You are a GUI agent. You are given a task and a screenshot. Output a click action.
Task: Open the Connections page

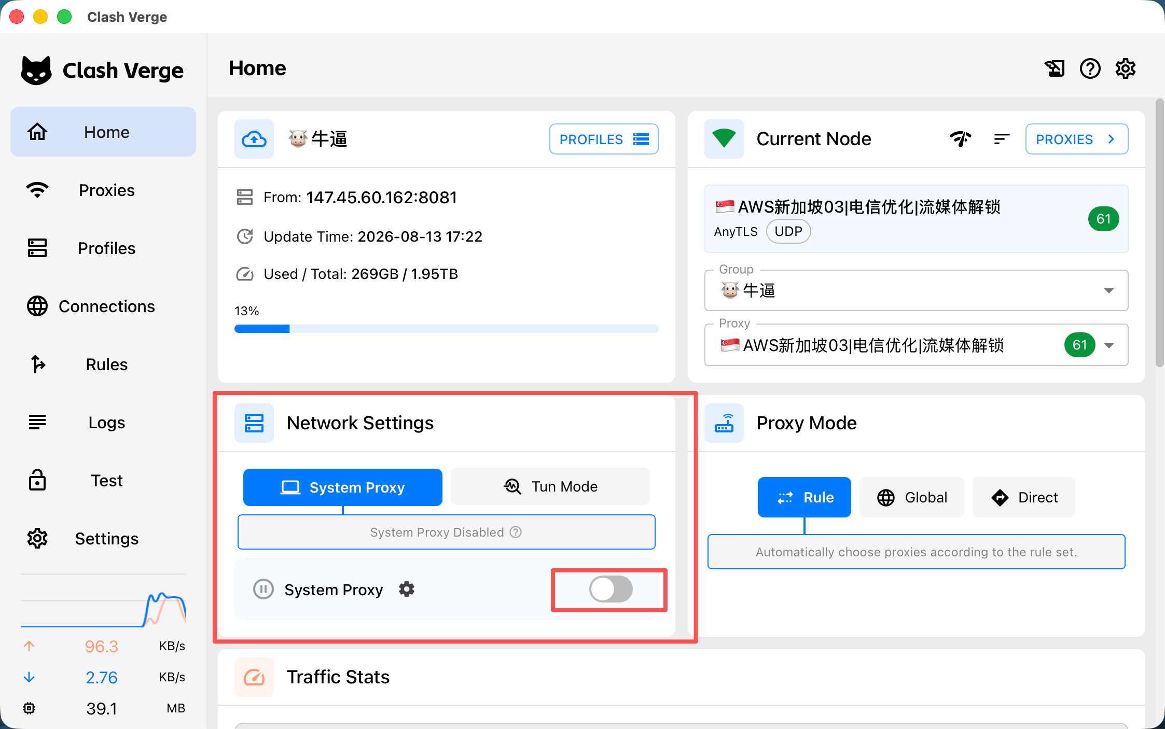[103, 306]
